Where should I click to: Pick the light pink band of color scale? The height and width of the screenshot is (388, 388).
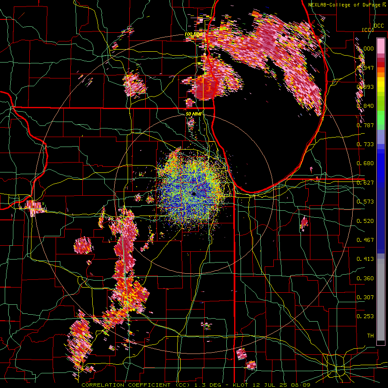coord(381,46)
